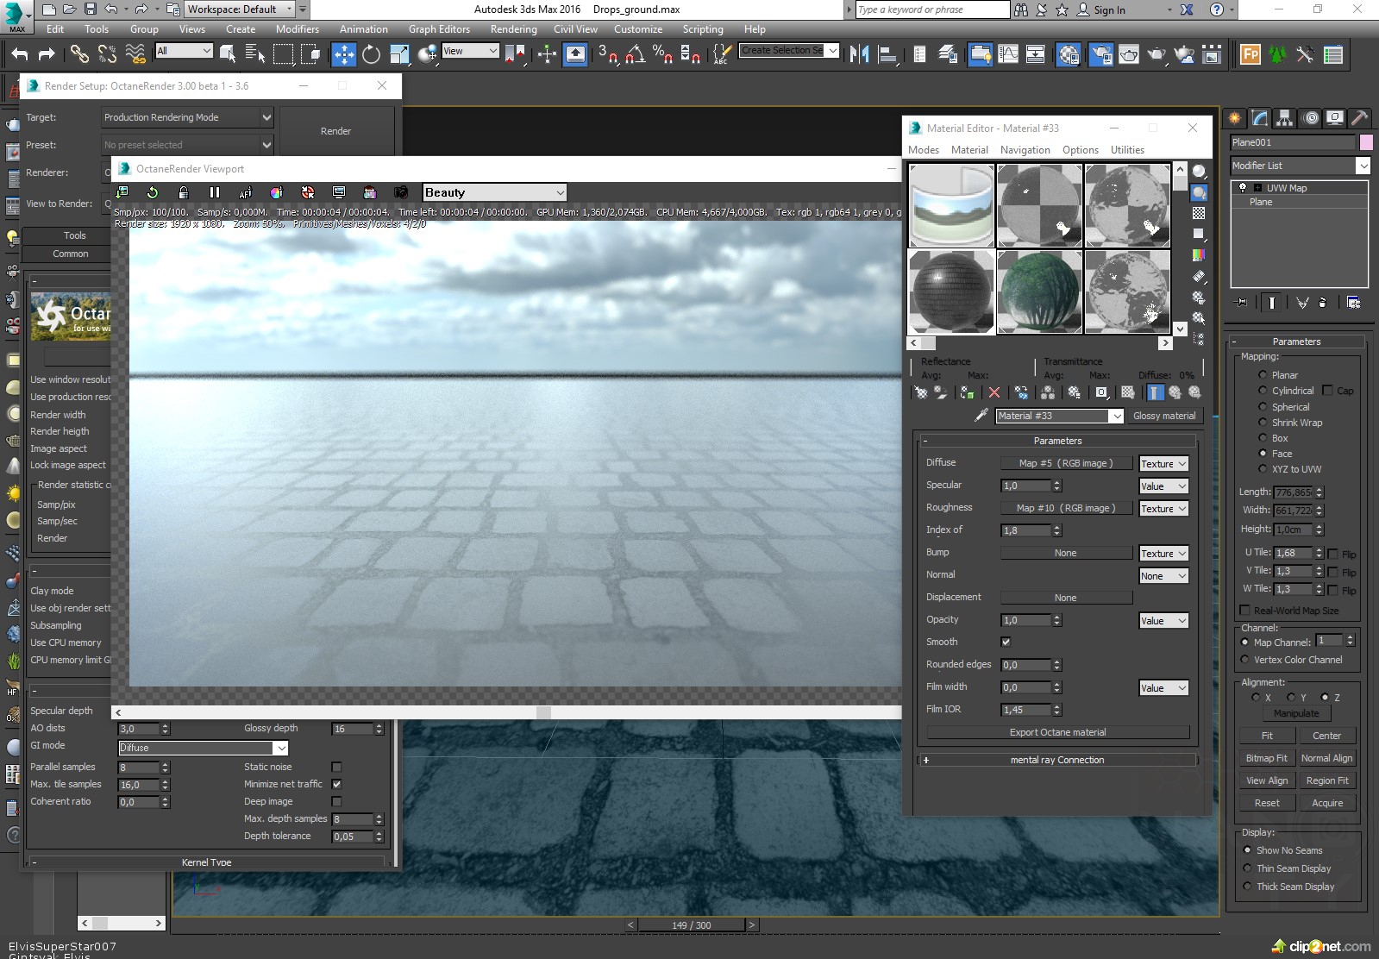1379x959 pixels.
Task: Pause rendering in the OctaneRender Viewport
Action: [x=215, y=192]
